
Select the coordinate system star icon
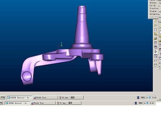(156, 25)
